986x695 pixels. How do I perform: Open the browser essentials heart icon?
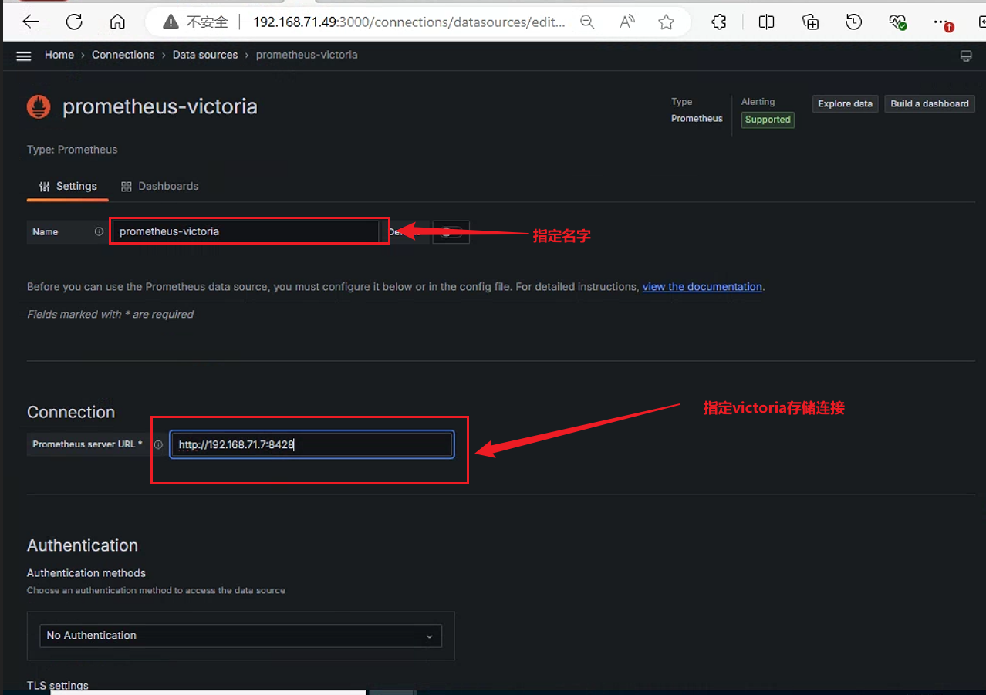tap(897, 22)
